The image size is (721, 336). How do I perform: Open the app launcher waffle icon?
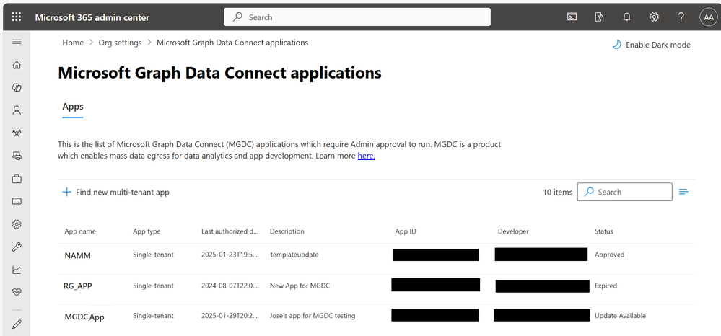17,17
